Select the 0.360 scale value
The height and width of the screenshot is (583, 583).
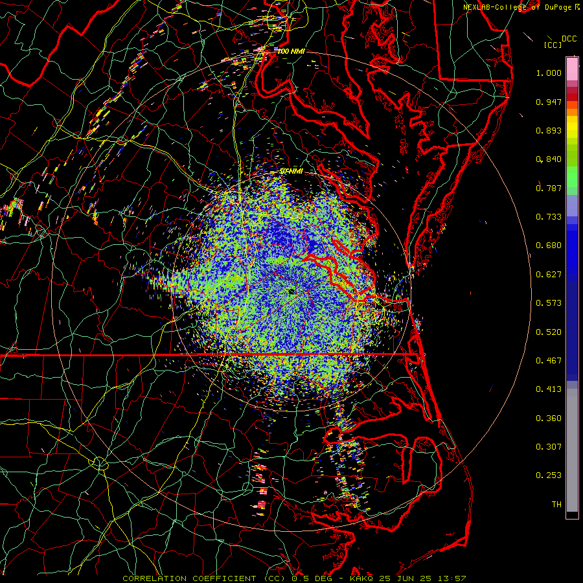point(549,418)
